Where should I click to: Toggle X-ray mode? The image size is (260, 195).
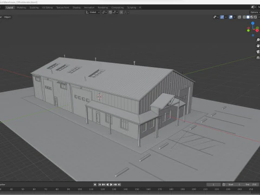click(239, 17)
